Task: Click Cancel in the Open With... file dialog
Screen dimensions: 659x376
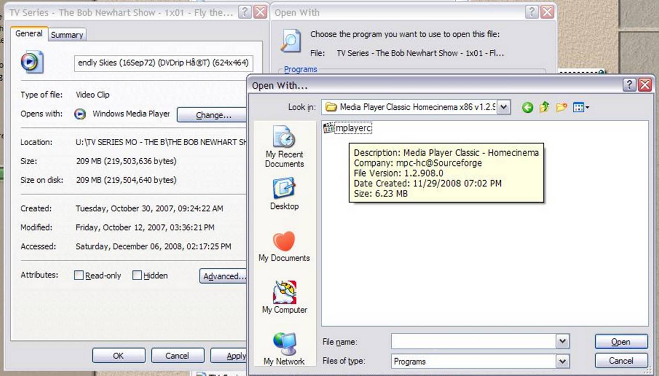Action: pos(621,361)
